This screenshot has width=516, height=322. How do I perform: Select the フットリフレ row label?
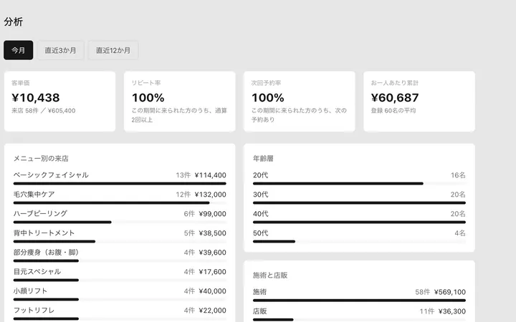point(34,311)
